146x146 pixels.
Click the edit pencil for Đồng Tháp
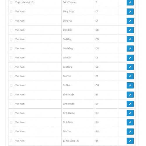130,12
